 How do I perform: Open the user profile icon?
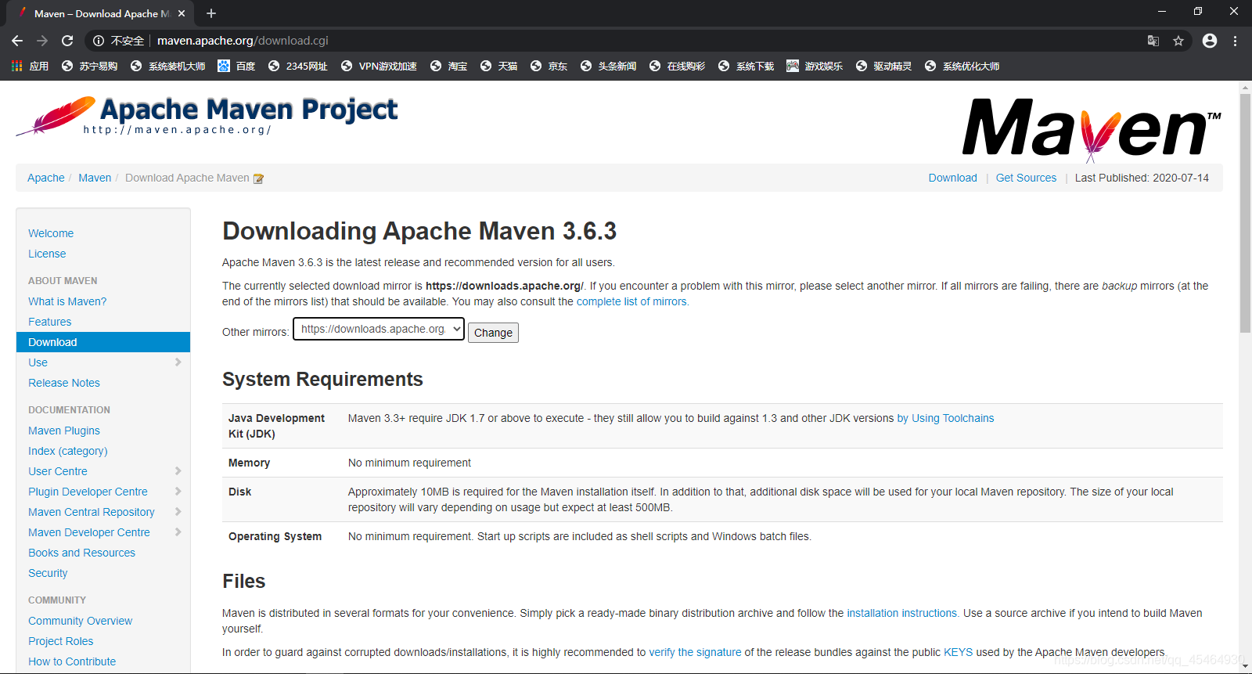(1210, 41)
